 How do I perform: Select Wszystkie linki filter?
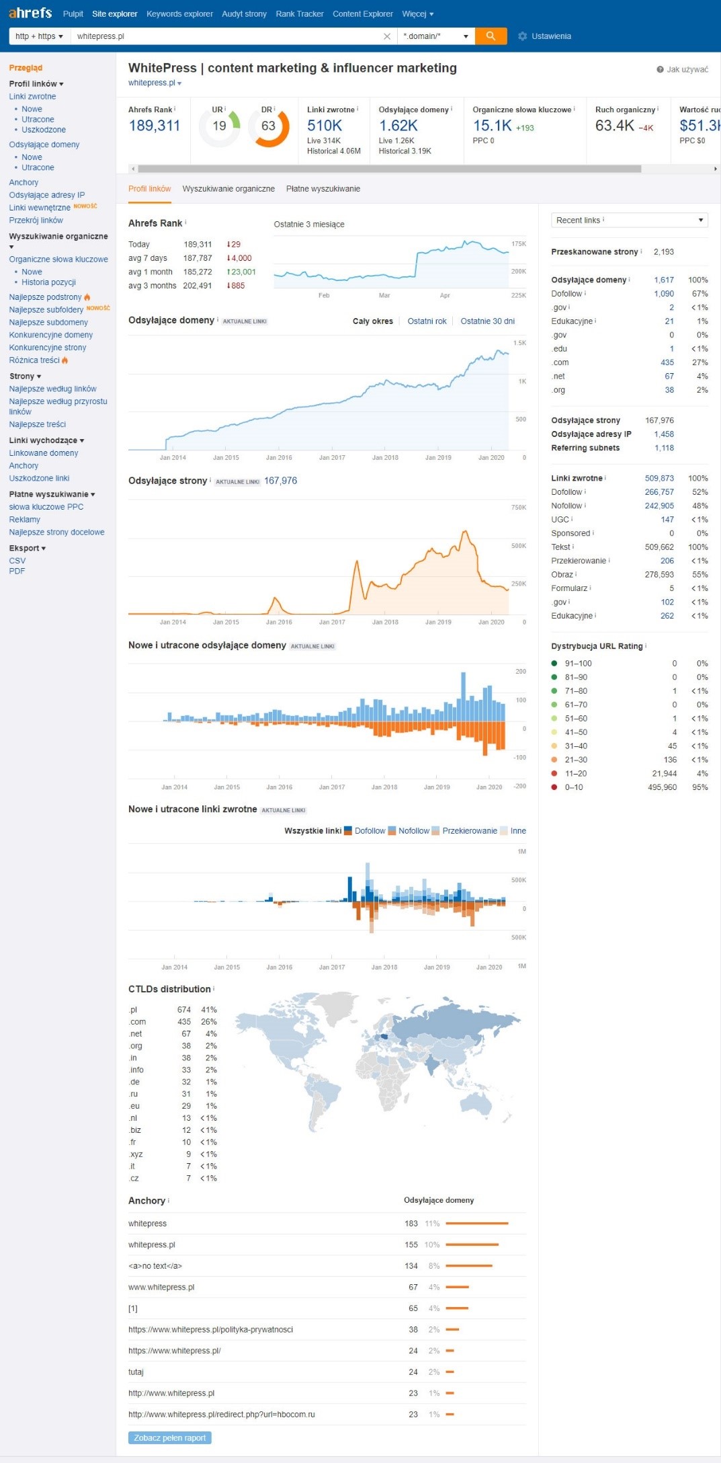(x=313, y=831)
